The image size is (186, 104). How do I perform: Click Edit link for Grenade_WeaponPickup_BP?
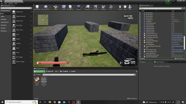(x=178, y=46)
